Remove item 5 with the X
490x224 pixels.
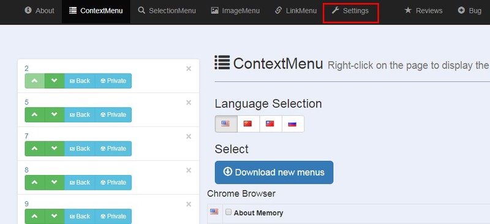click(189, 102)
